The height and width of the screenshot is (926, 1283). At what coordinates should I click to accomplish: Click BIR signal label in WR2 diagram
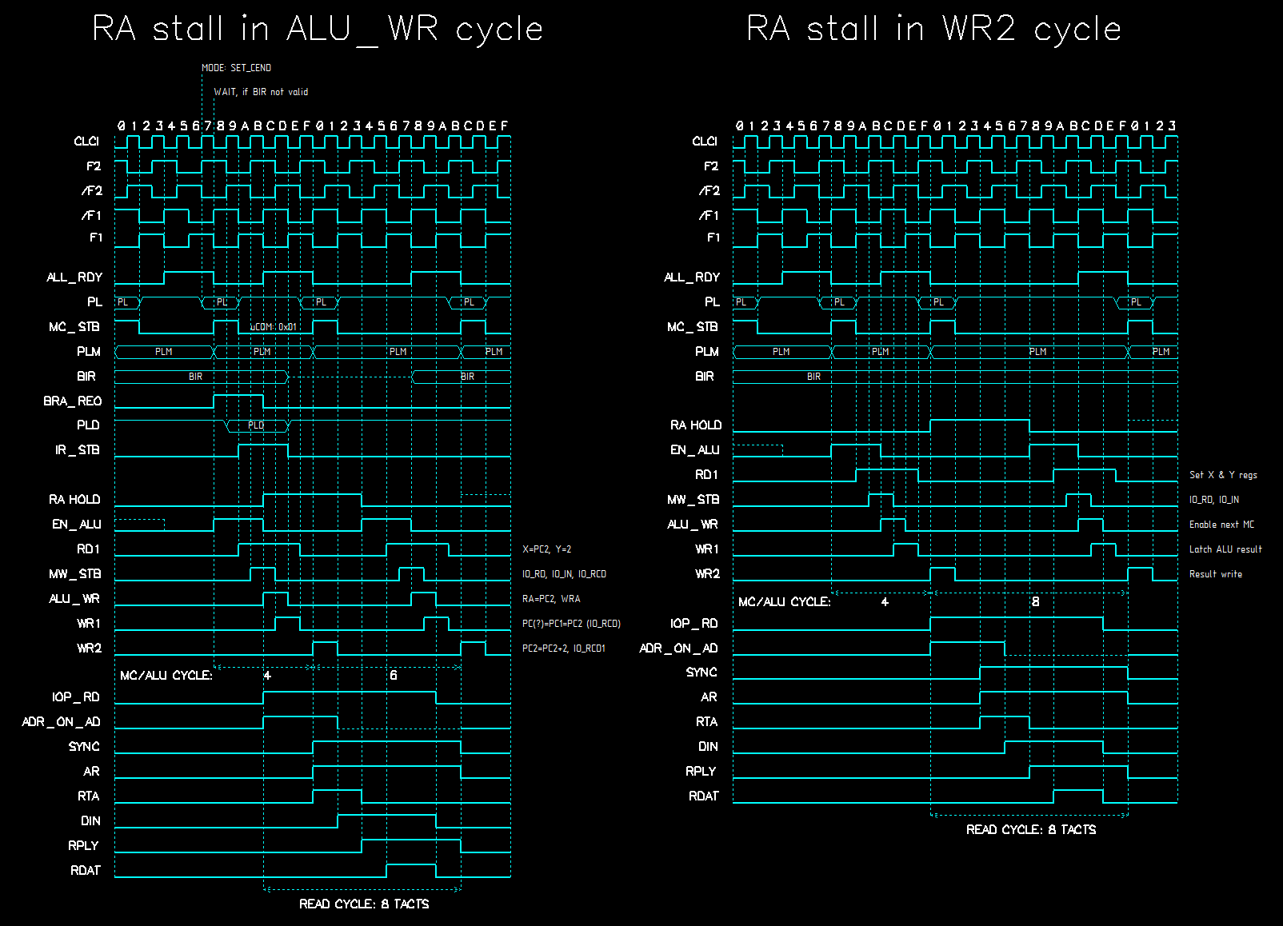coord(705,377)
